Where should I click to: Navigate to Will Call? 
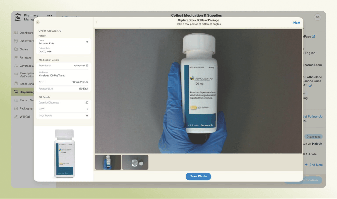[25, 117]
